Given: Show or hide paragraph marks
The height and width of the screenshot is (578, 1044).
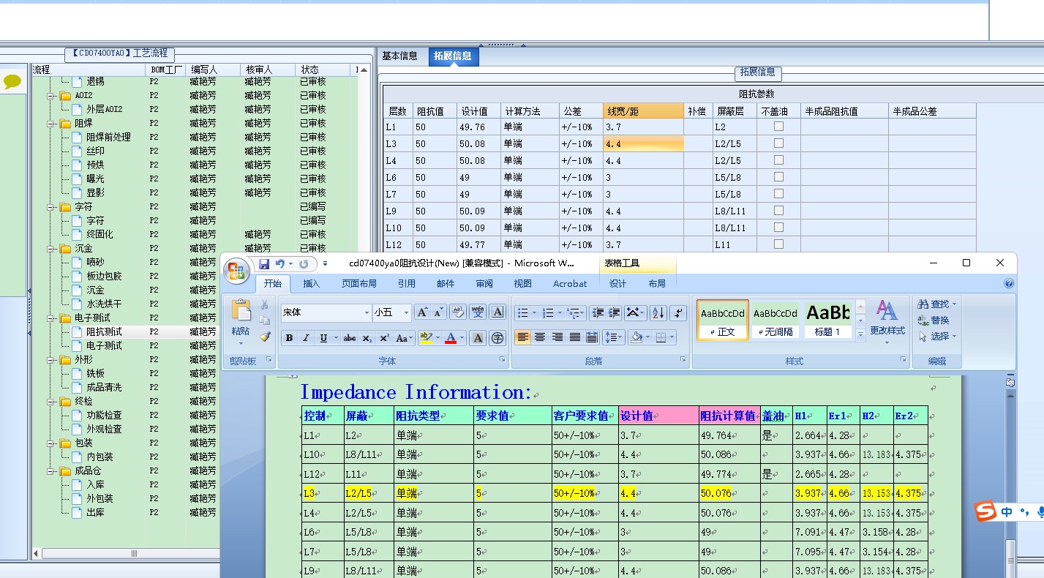Looking at the screenshot, I should (x=679, y=312).
